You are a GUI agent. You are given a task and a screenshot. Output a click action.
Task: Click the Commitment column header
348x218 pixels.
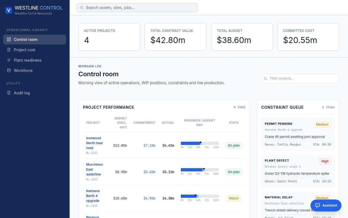point(144,123)
